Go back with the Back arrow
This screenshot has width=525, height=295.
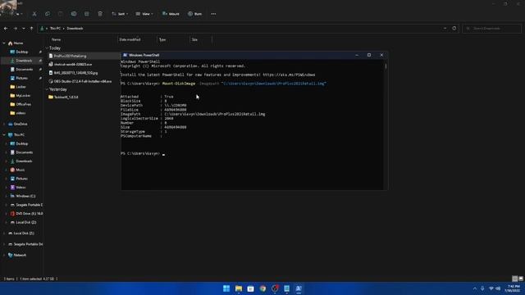coord(6,29)
